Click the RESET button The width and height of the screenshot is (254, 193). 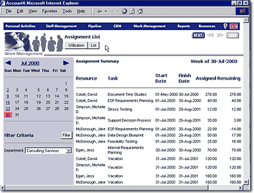tap(198, 35)
